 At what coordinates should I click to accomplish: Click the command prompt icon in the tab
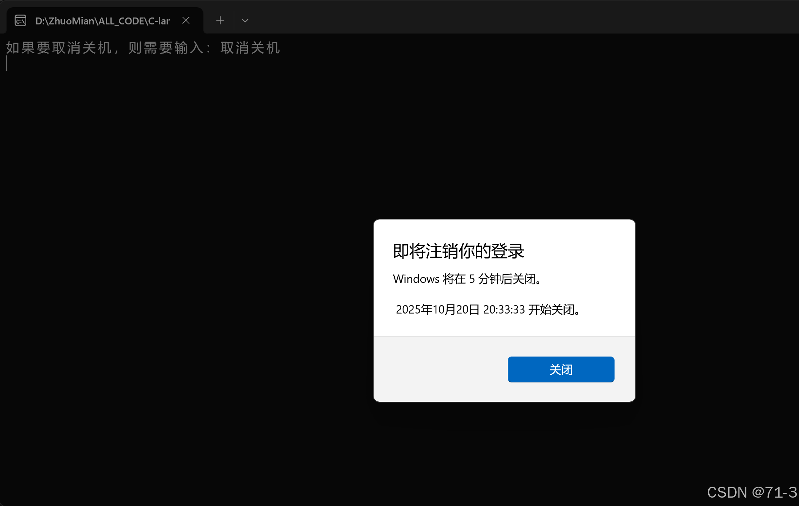[x=20, y=20]
